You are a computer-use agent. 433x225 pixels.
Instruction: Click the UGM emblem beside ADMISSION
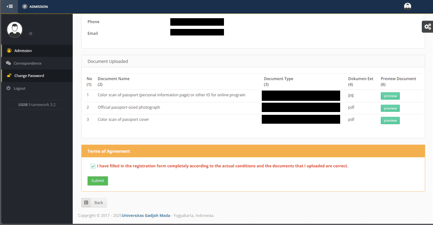tap(25, 7)
